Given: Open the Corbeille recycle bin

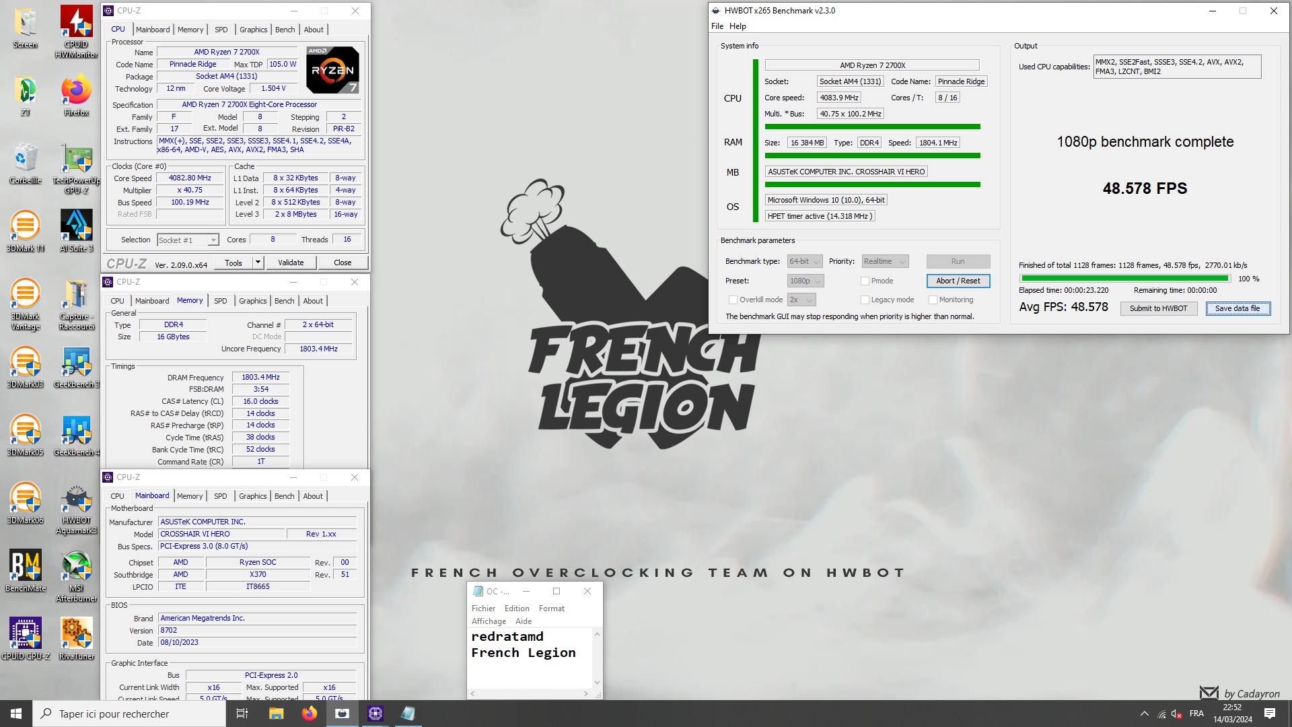Looking at the screenshot, I should tap(26, 164).
